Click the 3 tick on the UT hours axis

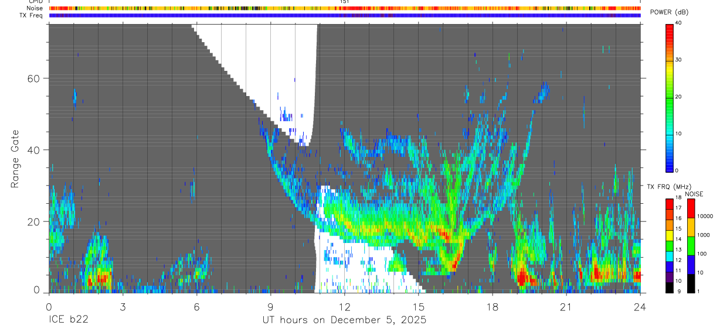tap(123, 306)
